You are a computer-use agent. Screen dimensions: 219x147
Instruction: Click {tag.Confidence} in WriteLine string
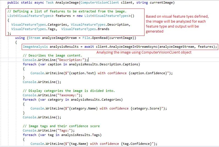coord(136,144)
